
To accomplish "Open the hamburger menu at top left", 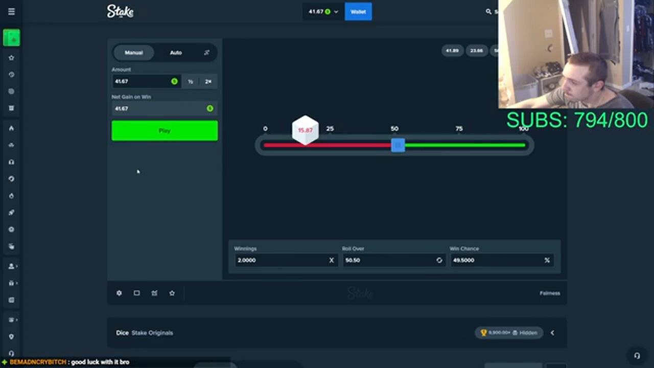I will 11,11.
